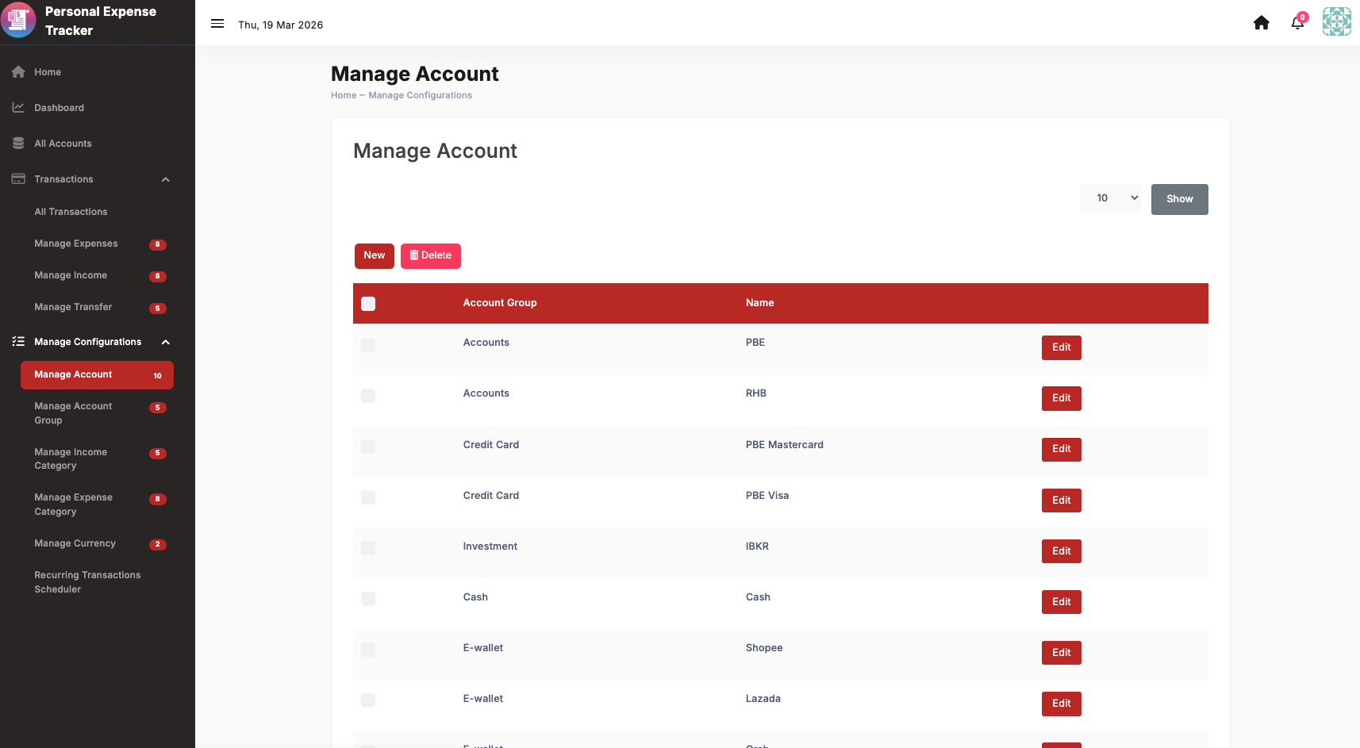Edit the RHB account
This screenshot has width=1360, height=748.
pyautogui.click(x=1062, y=398)
